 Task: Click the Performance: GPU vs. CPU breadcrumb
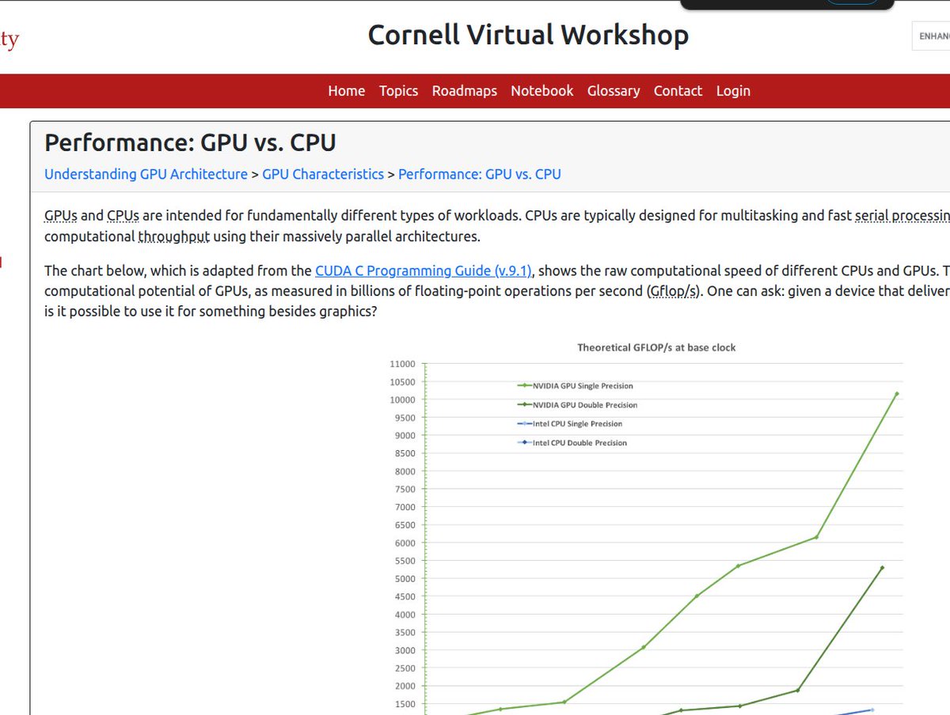click(480, 174)
